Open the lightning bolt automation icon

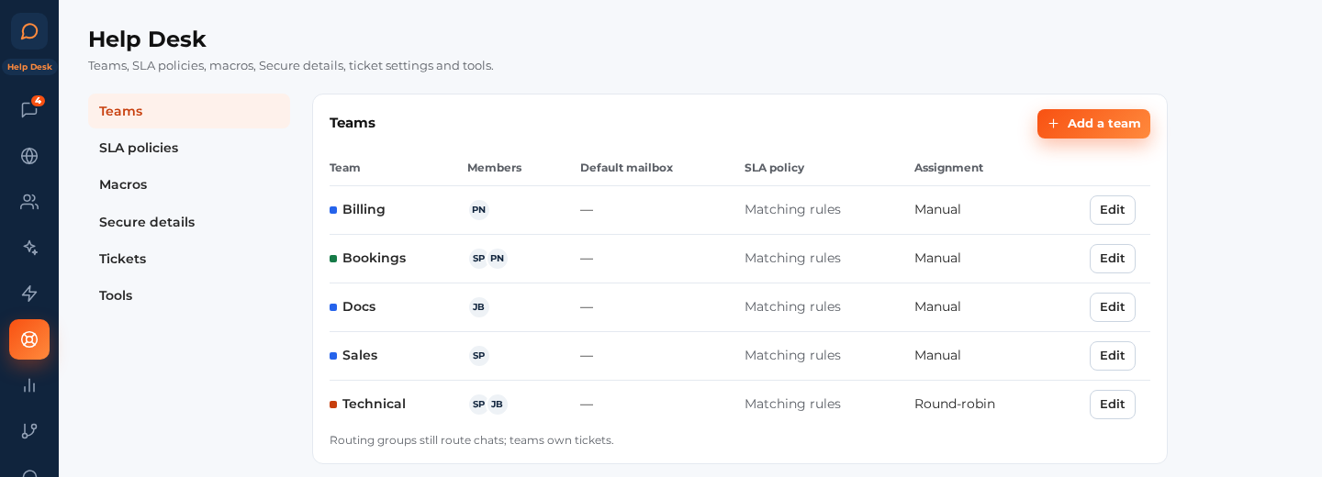[x=29, y=294]
